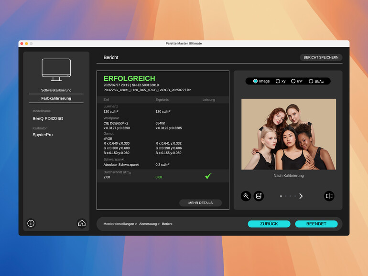Load a custom image icon
The height and width of the screenshot is (276, 368).
[x=259, y=196]
